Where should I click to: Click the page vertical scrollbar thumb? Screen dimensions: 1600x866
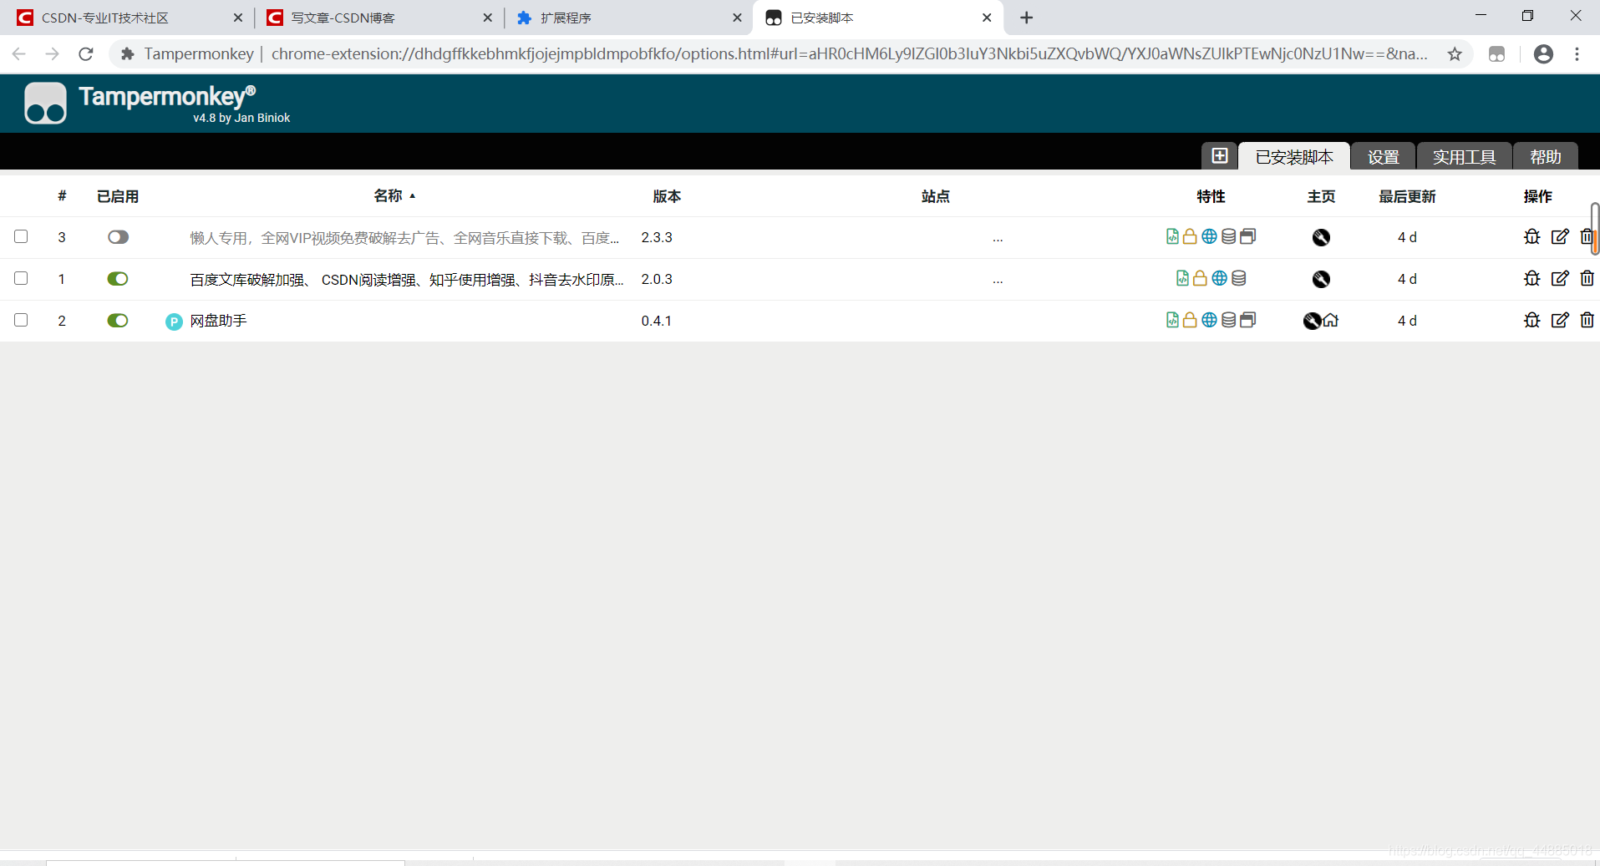point(1594,228)
